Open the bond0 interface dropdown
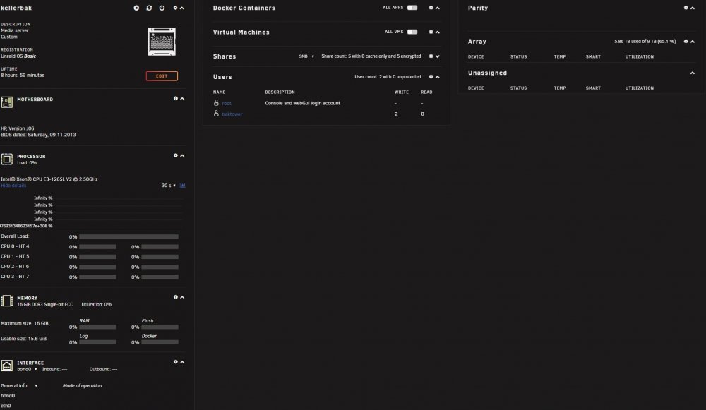Viewport: 706px width, 410px height. [x=27, y=370]
